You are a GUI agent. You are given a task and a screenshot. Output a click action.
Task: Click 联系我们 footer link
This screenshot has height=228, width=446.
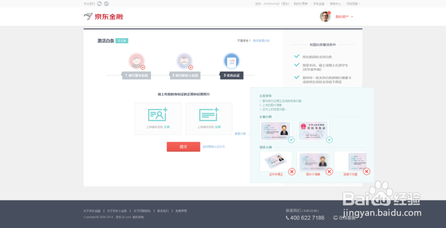(x=163, y=211)
